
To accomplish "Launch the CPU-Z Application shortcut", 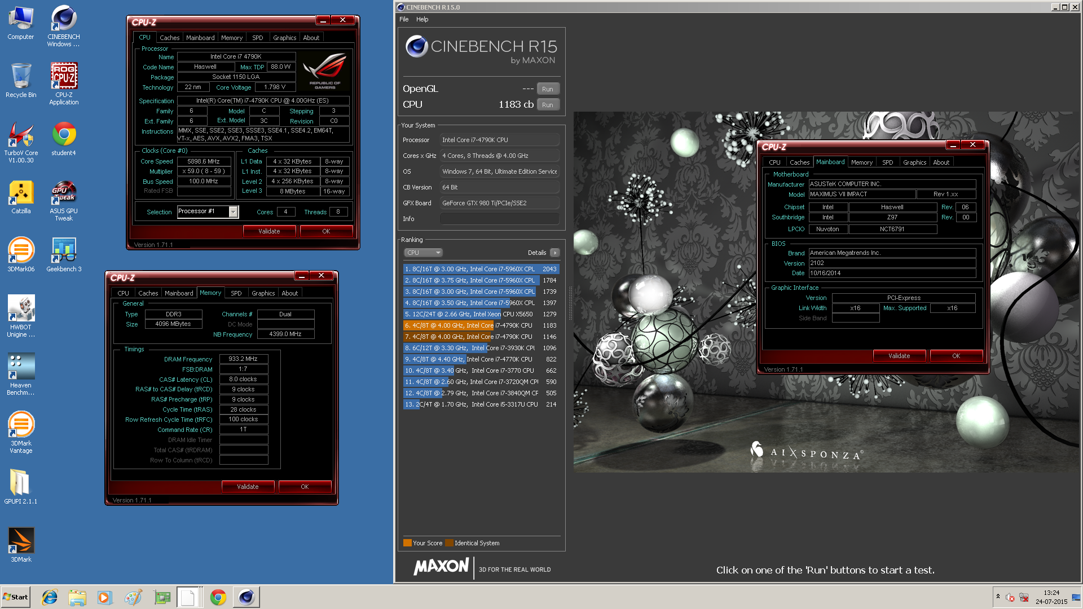I will coord(64,83).
